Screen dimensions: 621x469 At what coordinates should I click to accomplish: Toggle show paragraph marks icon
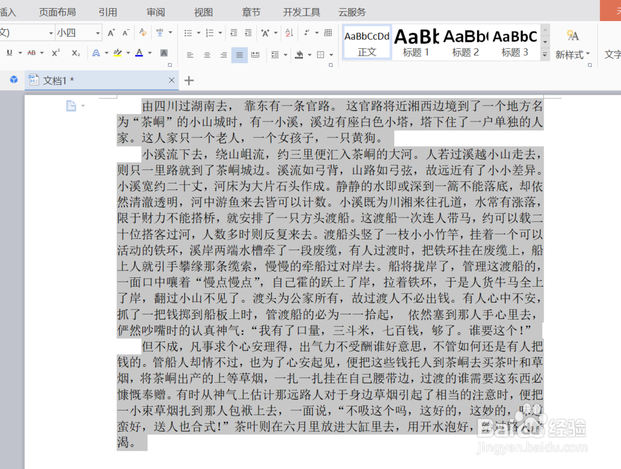(x=307, y=33)
